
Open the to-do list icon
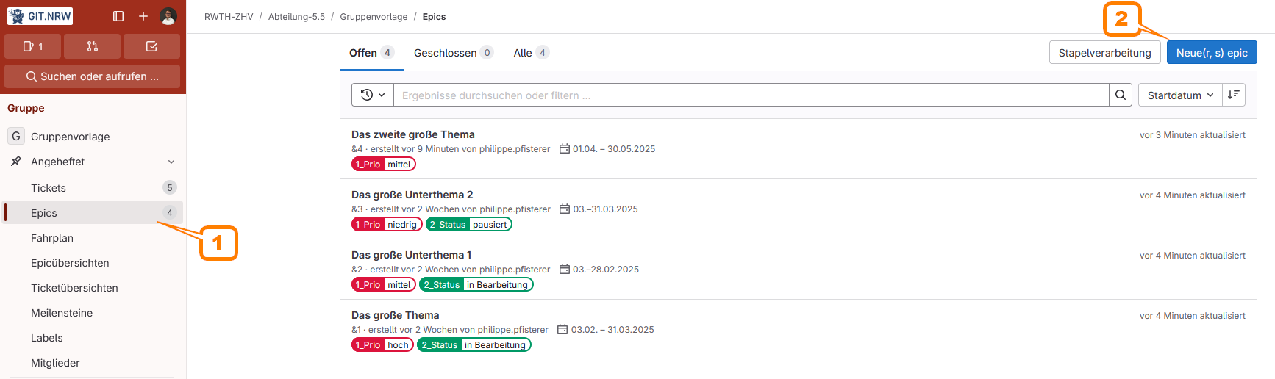[x=151, y=46]
